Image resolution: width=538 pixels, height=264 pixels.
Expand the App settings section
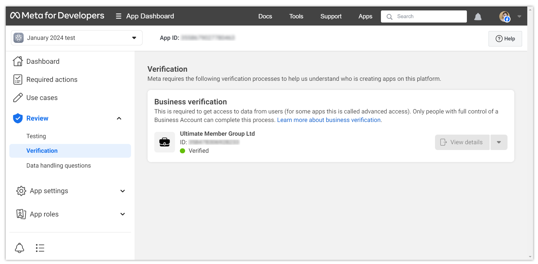click(x=122, y=191)
